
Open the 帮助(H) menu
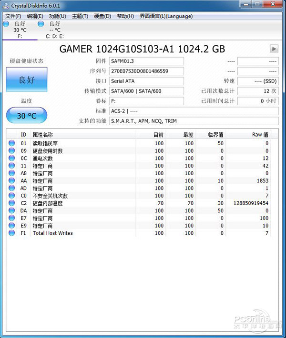[x=125, y=16]
